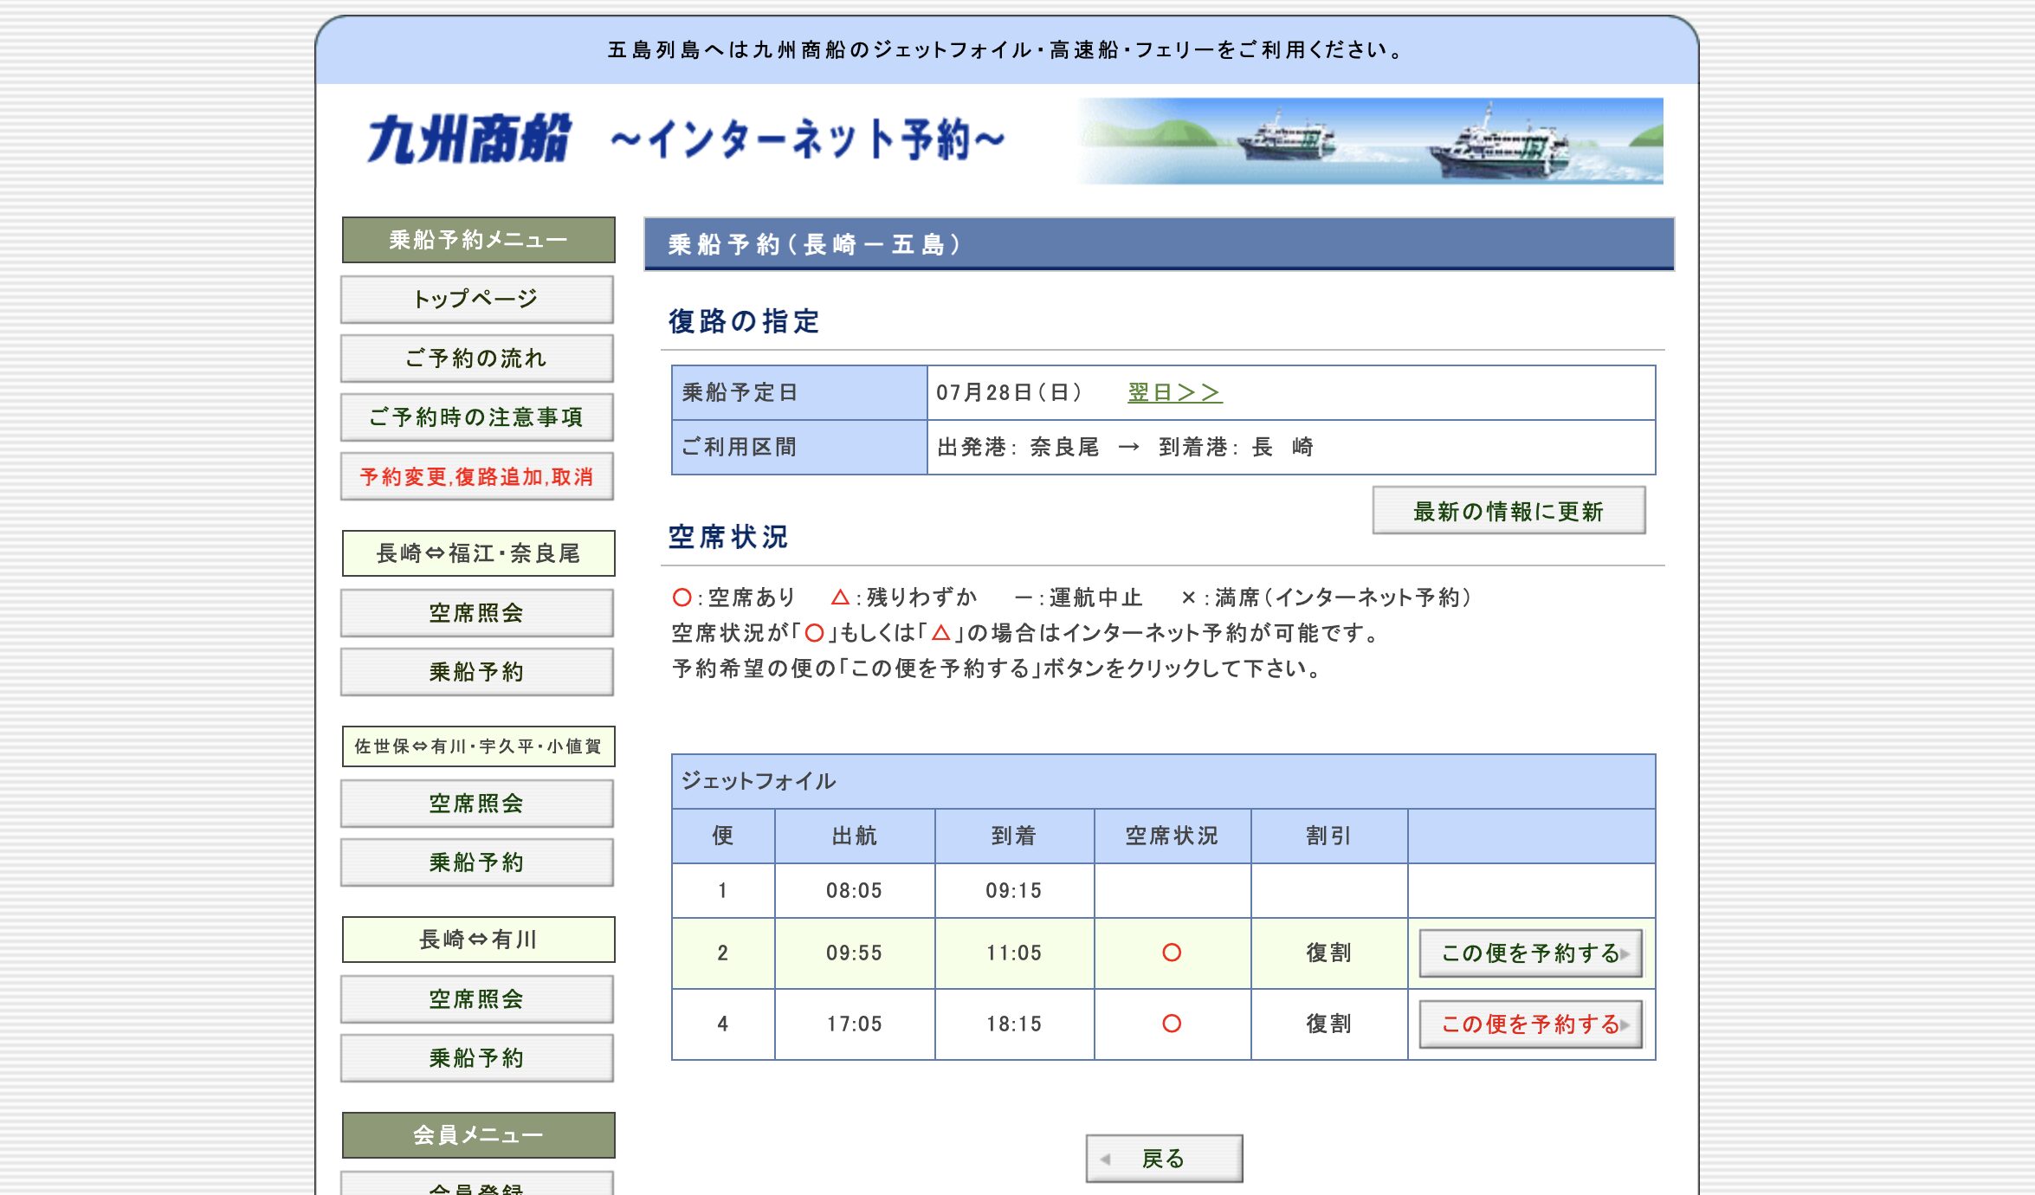Click the 復路の指定 heading
Viewport: 2035px width, 1195px height.
coord(743,321)
